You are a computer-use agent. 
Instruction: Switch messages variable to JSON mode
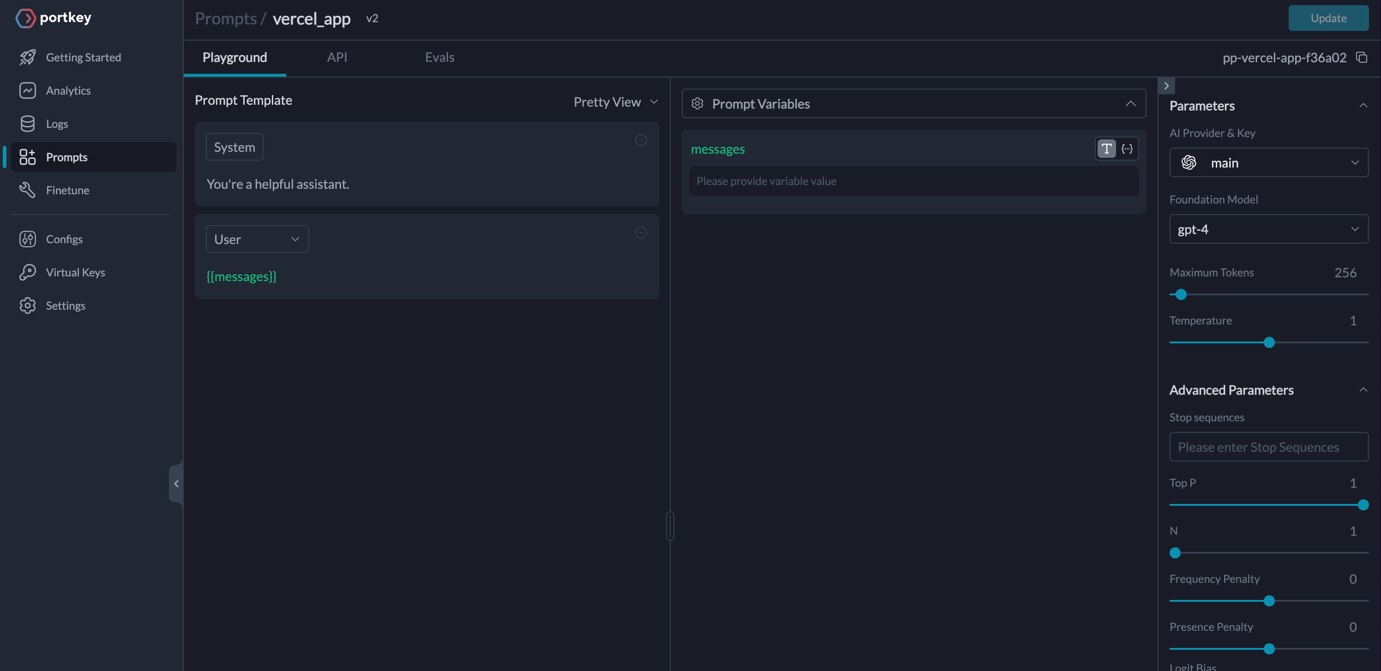pyautogui.click(x=1127, y=149)
